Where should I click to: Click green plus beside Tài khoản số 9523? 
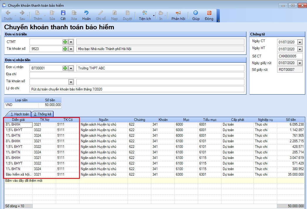[x=65, y=49]
